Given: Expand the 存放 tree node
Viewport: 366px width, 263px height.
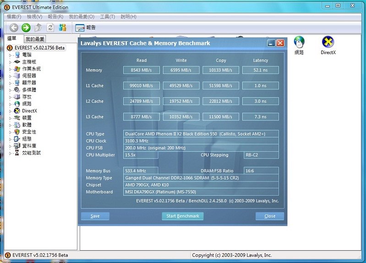Looking at the screenshot, I should click(x=10, y=98).
